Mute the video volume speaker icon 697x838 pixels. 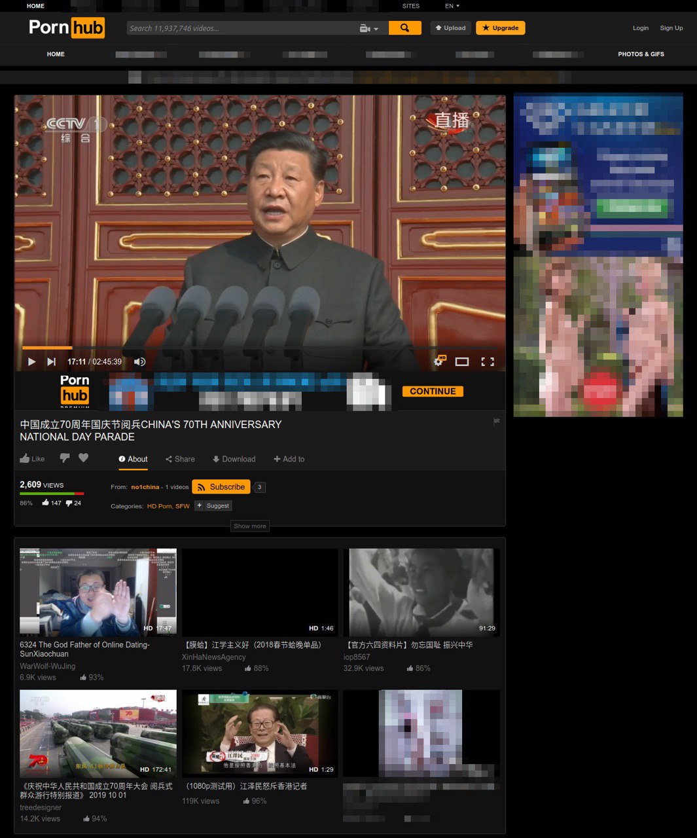coord(139,361)
